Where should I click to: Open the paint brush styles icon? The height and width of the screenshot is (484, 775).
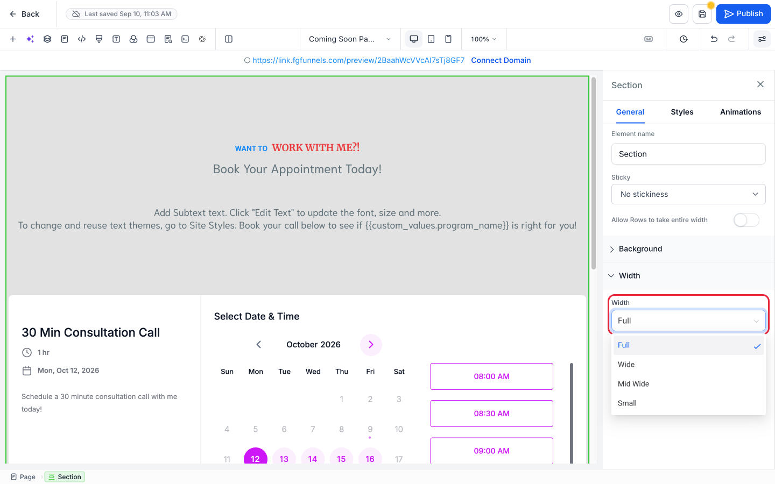99,39
